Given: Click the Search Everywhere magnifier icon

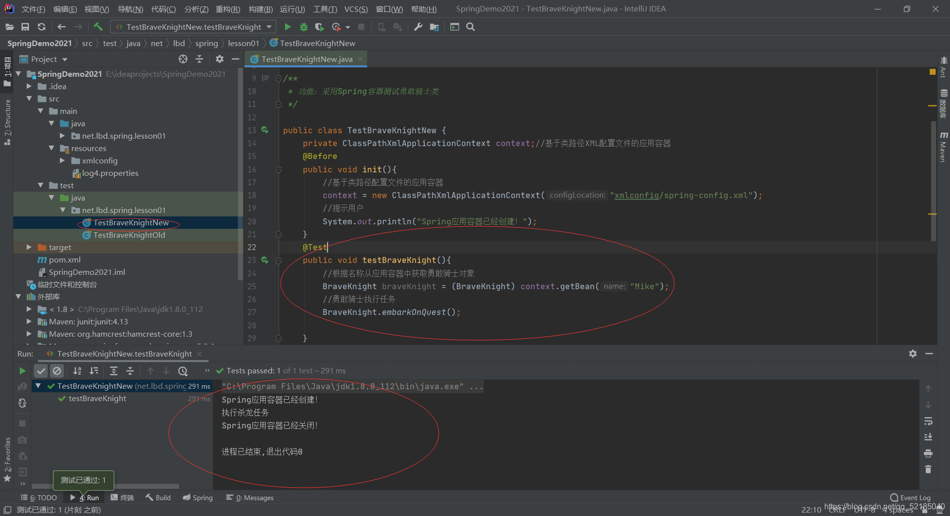Looking at the screenshot, I should [471, 27].
